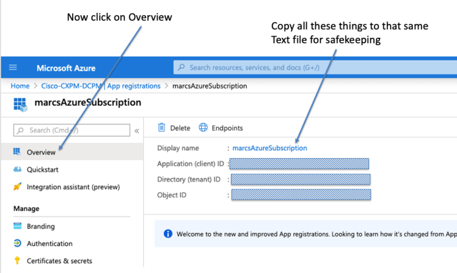The width and height of the screenshot is (457, 273).
Task: Click the welcome to new App registrations message
Action: point(316,234)
